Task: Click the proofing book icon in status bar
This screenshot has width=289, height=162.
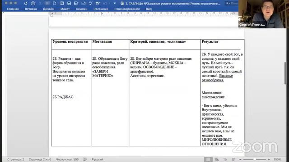Action: coord(85,159)
